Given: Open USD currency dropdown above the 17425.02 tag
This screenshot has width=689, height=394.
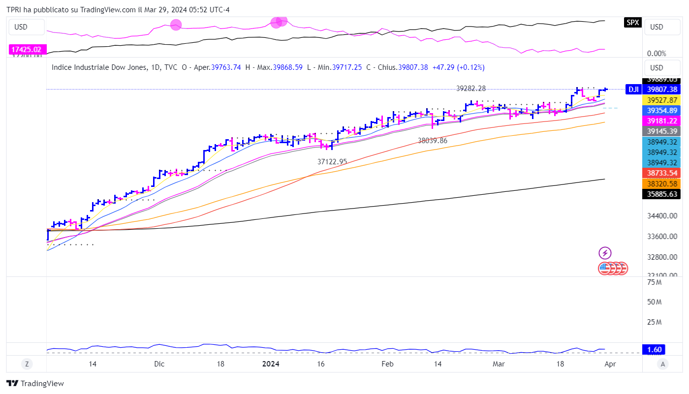Looking at the screenshot, I should [27, 27].
